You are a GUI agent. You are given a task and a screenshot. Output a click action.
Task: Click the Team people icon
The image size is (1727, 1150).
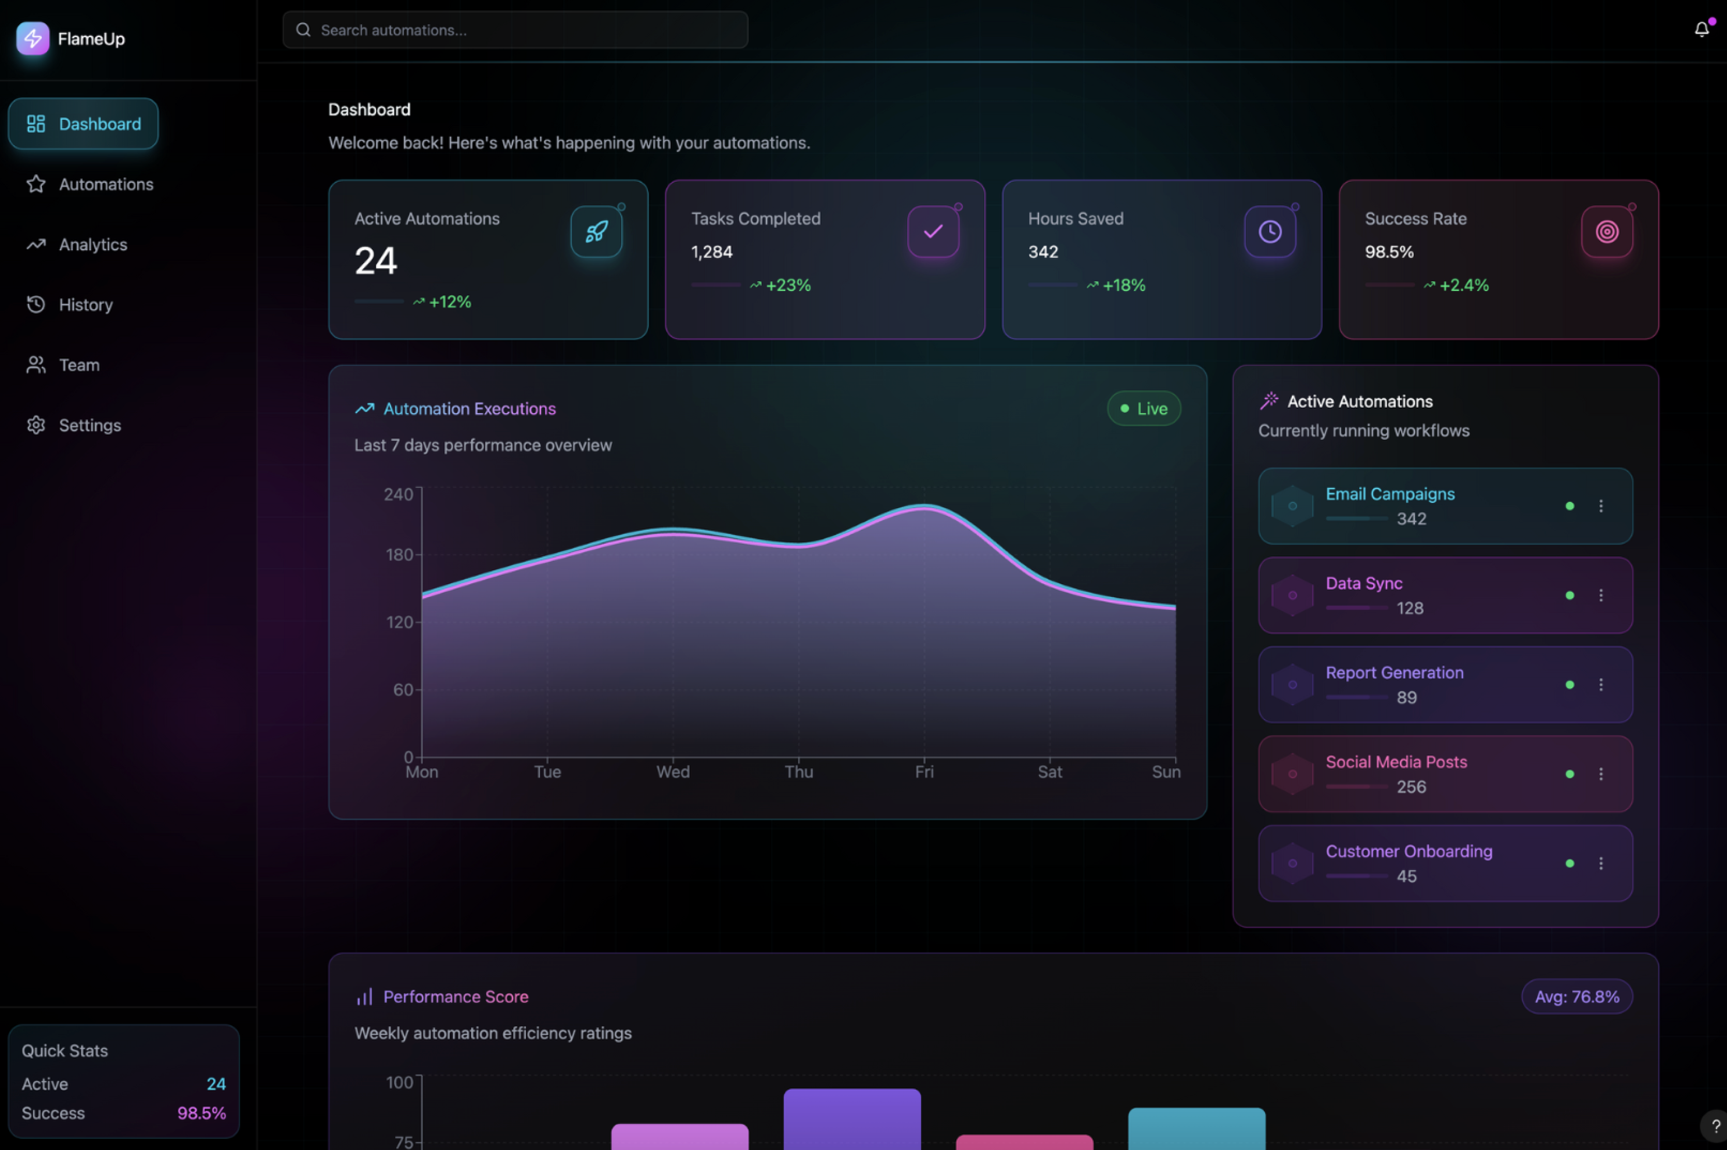(35, 365)
